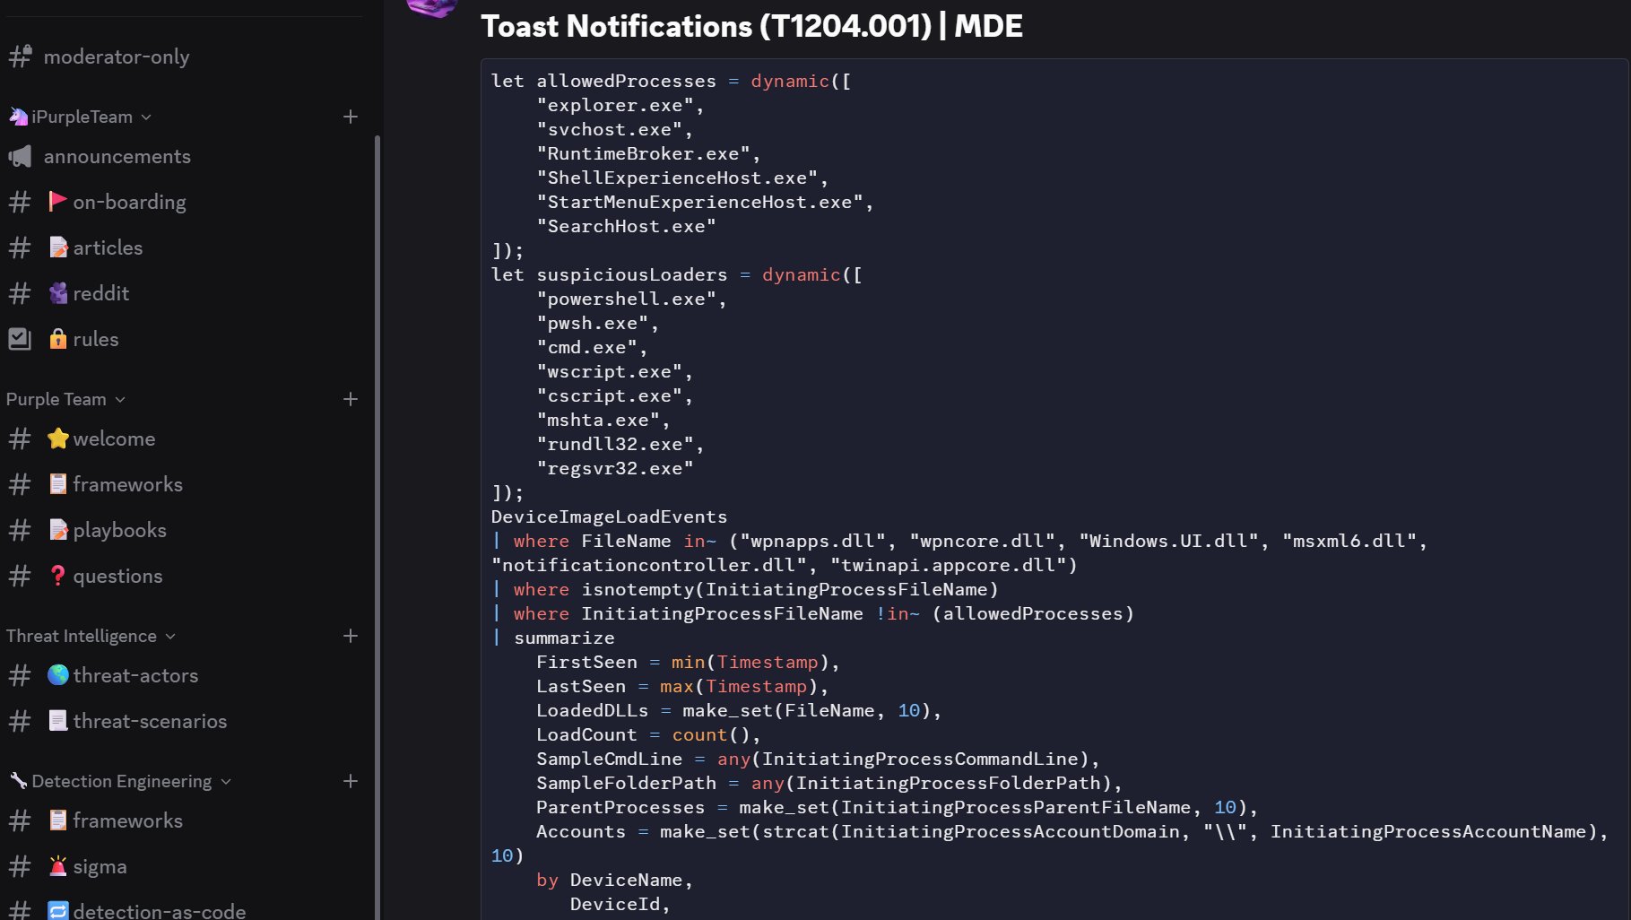Select the threat-actors channel

click(x=135, y=676)
